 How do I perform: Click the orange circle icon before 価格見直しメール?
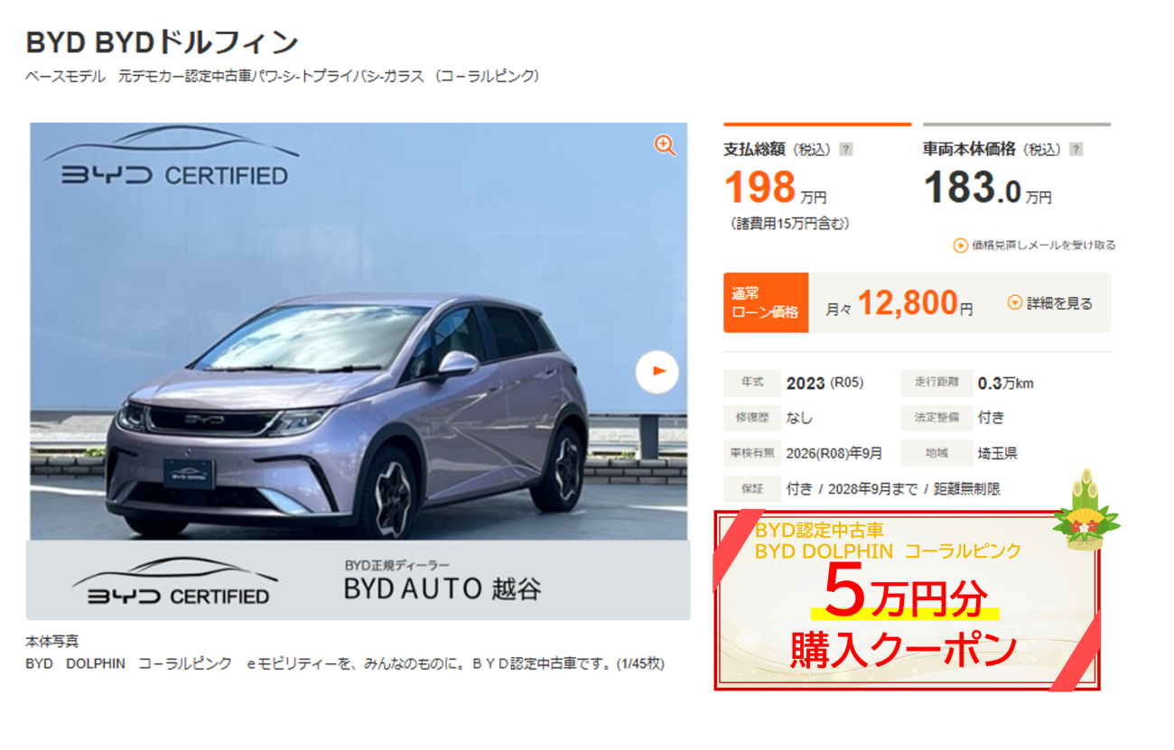coord(961,245)
